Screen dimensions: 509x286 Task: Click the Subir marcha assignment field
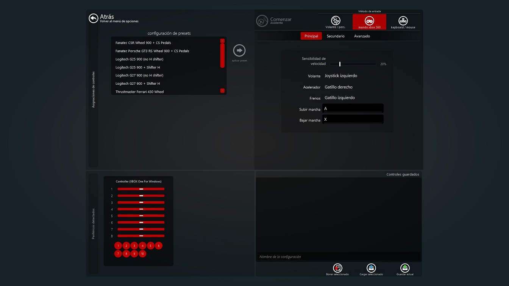pos(353,109)
